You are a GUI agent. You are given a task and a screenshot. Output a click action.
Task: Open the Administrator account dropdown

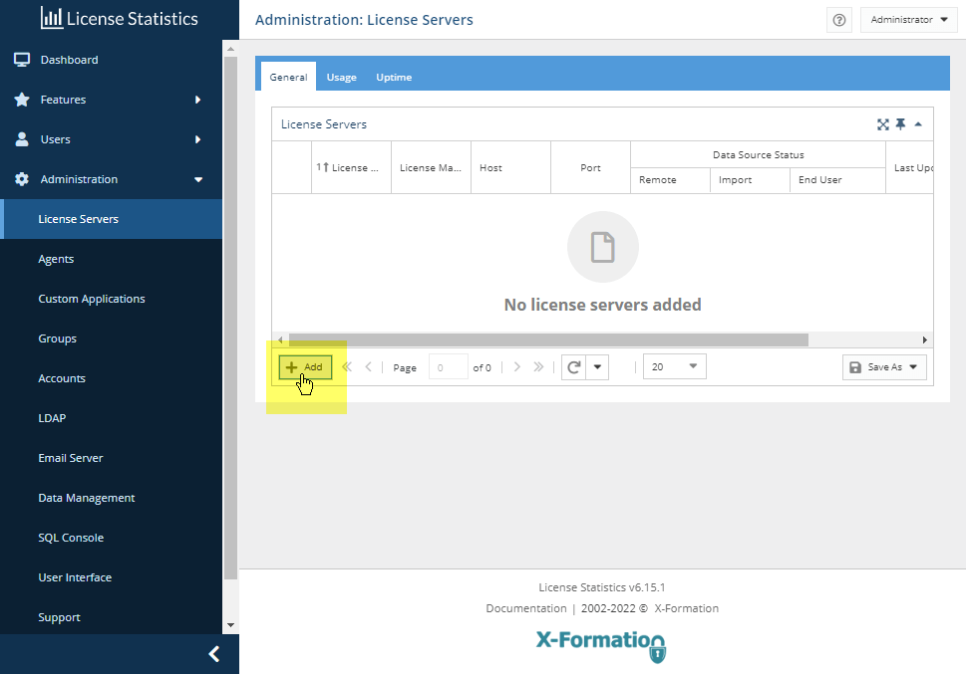click(909, 20)
